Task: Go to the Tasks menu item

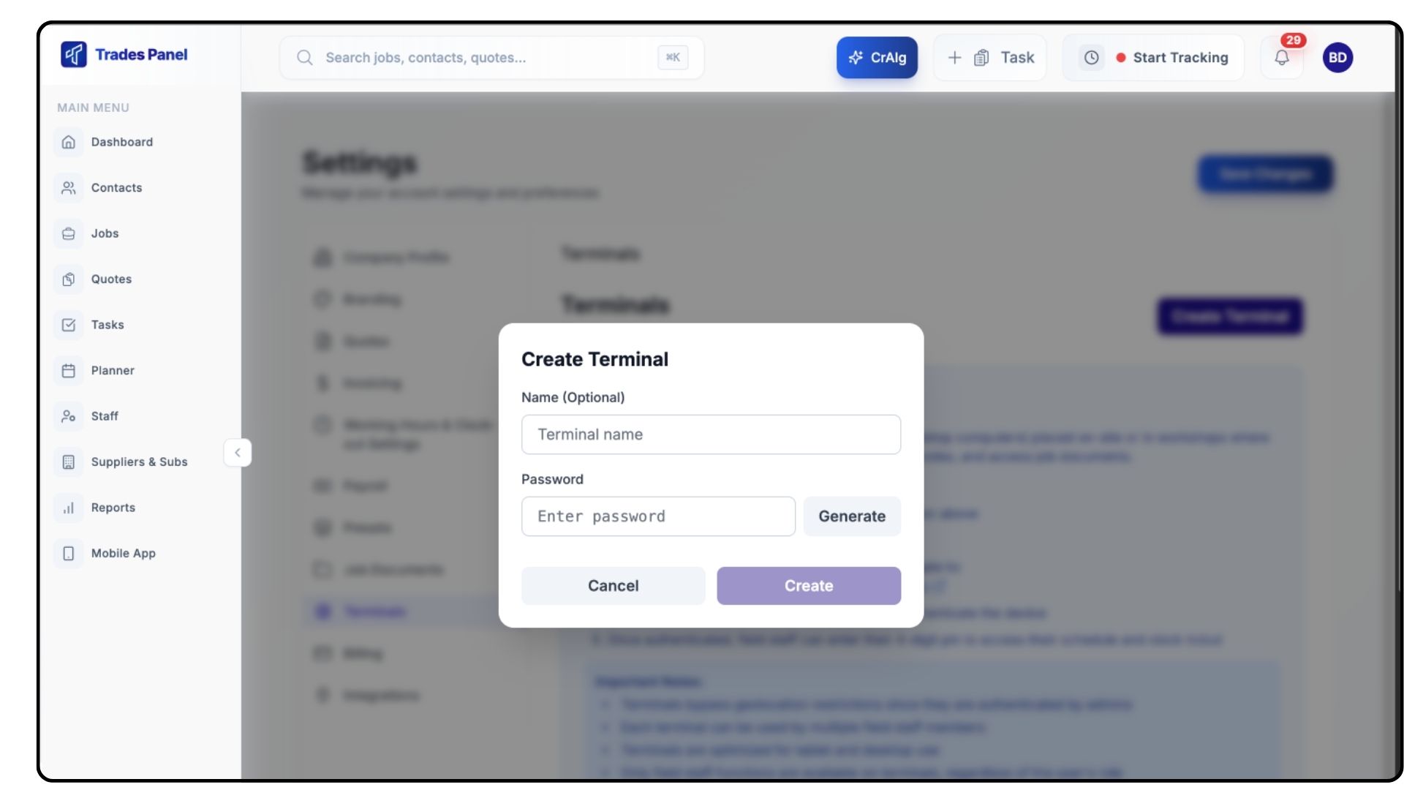Action: [x=107, y=325]
